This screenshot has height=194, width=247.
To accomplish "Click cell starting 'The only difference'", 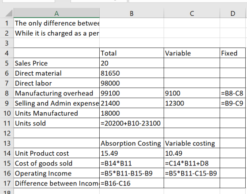I will tap(56, 23).
